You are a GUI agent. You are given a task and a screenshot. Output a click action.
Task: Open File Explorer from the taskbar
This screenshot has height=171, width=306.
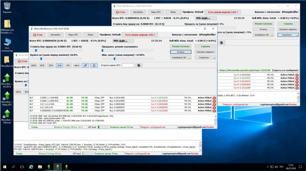pyautogui.click(x=40, y=167)
